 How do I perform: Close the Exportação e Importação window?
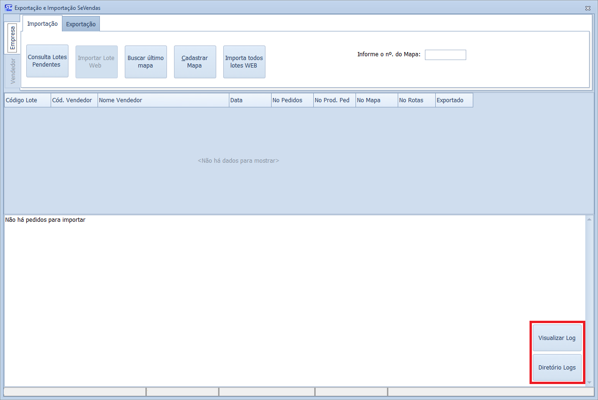pos(588,8)
